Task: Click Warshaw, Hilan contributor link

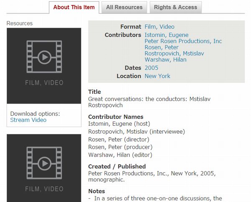Action: (x=165, y=60)
